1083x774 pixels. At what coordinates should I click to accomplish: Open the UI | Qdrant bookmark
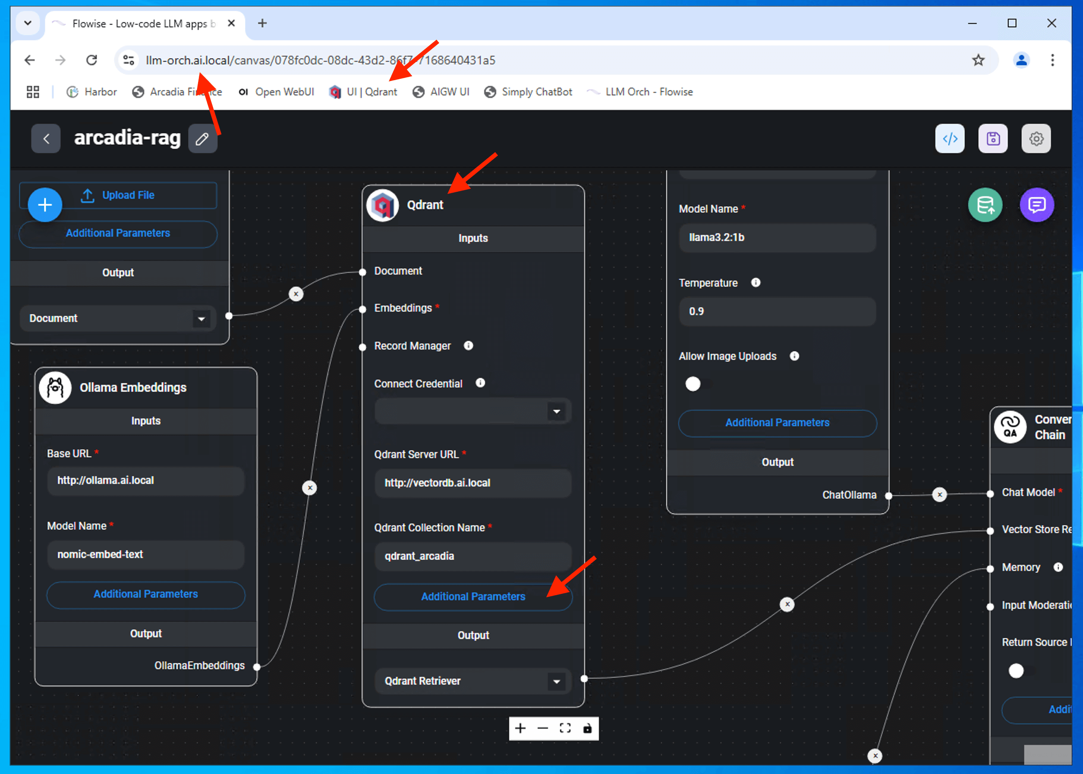(363, 92)
